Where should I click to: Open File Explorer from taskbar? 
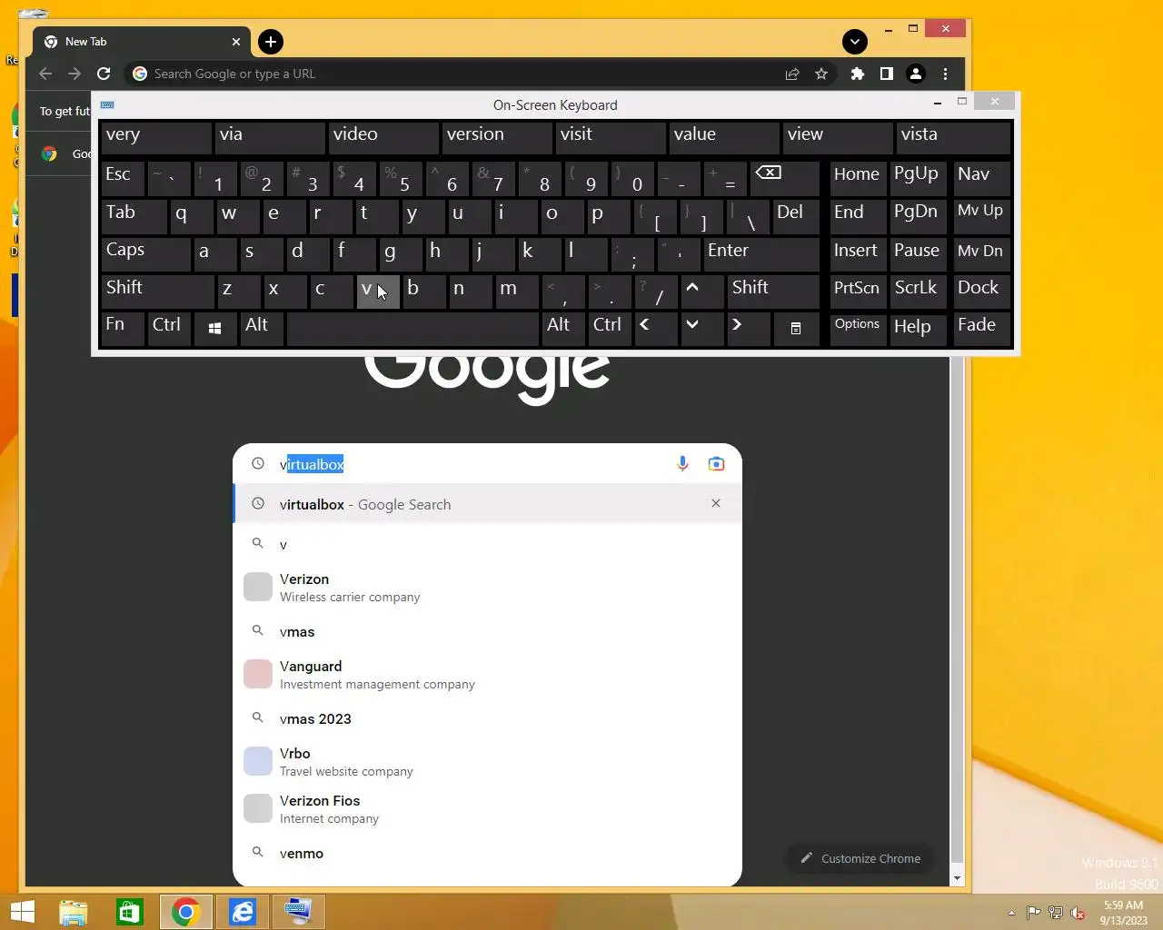coord(74,911)
